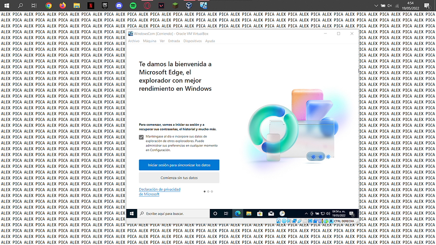Image resolution: width=436 pixels, height=245 pixels.
Task: Open Declaración de privacidad de Microsoft link
Action: (160, 192)
